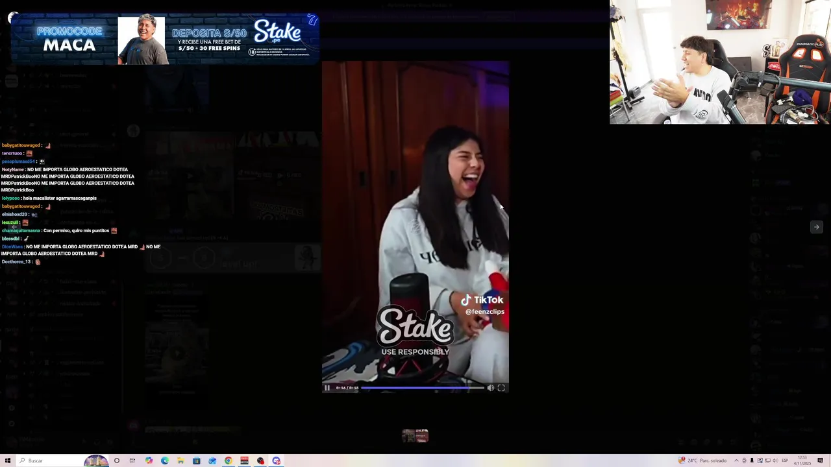Open File Explorer from the taskbar
Screen dimensions: 831x467
click(180, 461)
